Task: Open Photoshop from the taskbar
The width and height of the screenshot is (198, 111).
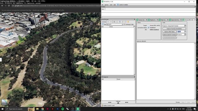Action: pos(58,109)
